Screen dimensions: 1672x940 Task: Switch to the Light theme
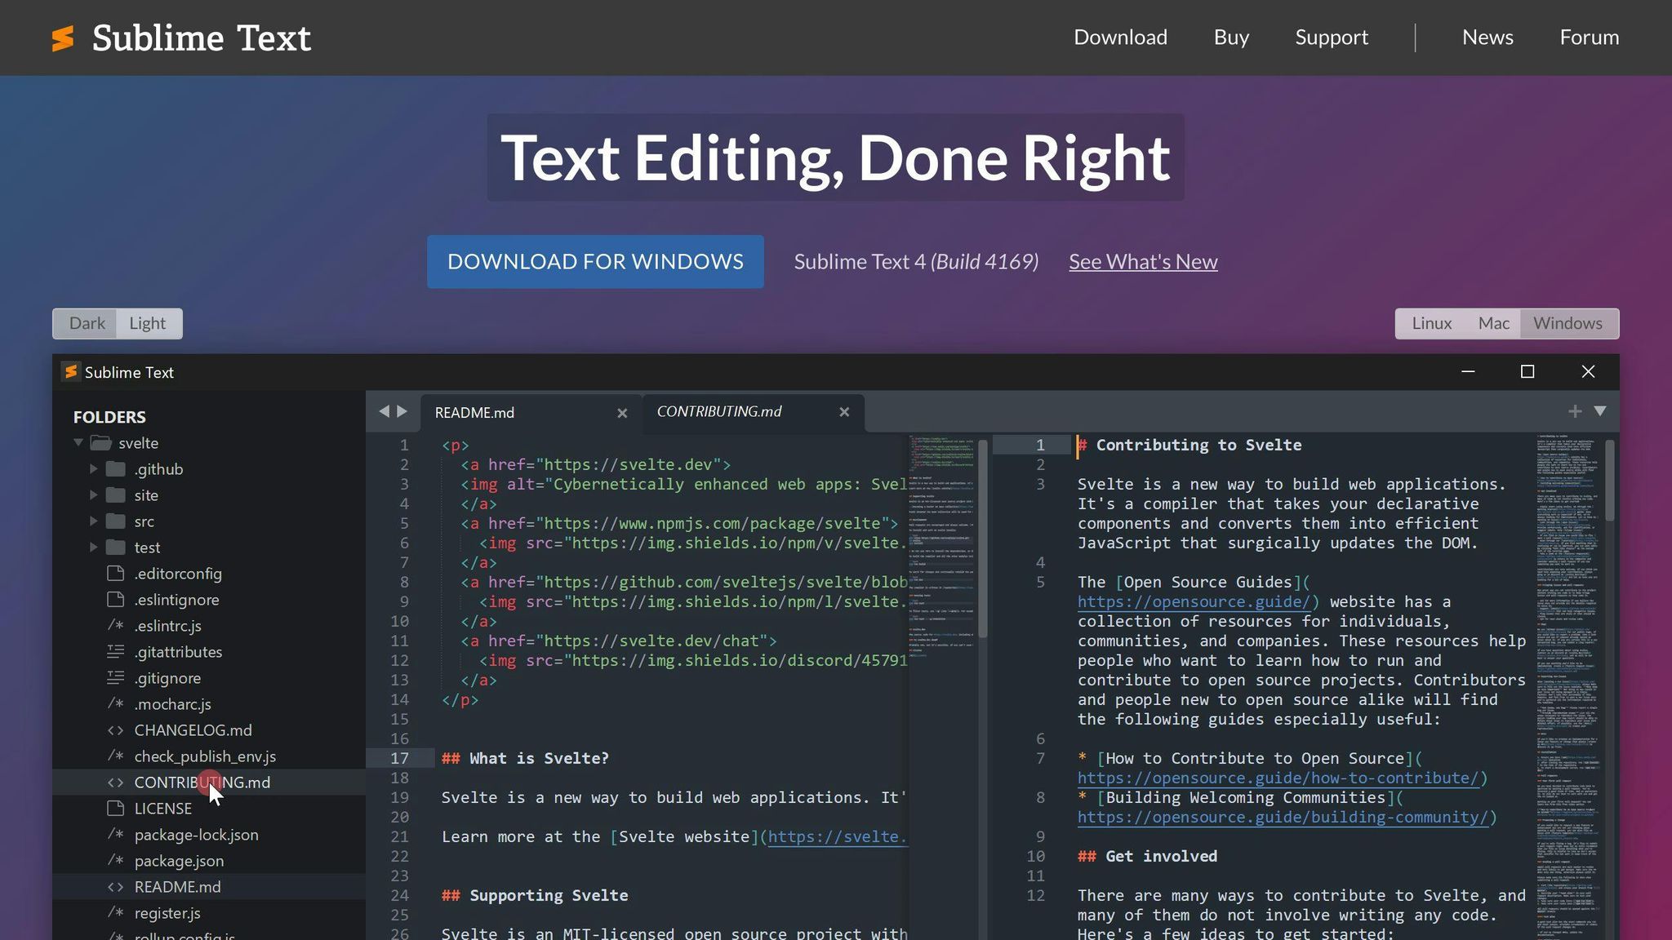click(x=148, y=323)
